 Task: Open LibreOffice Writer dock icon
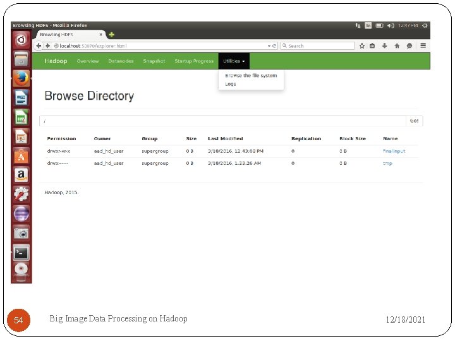21,98
